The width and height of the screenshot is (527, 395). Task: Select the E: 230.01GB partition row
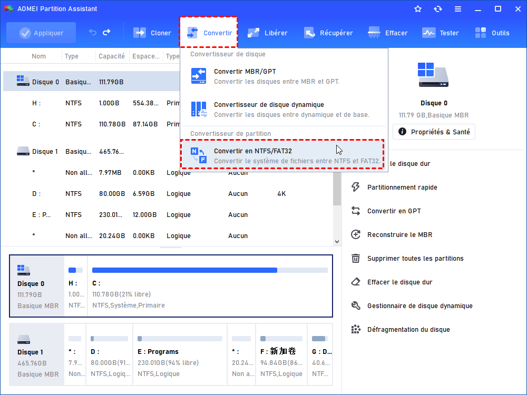point(168,215)
